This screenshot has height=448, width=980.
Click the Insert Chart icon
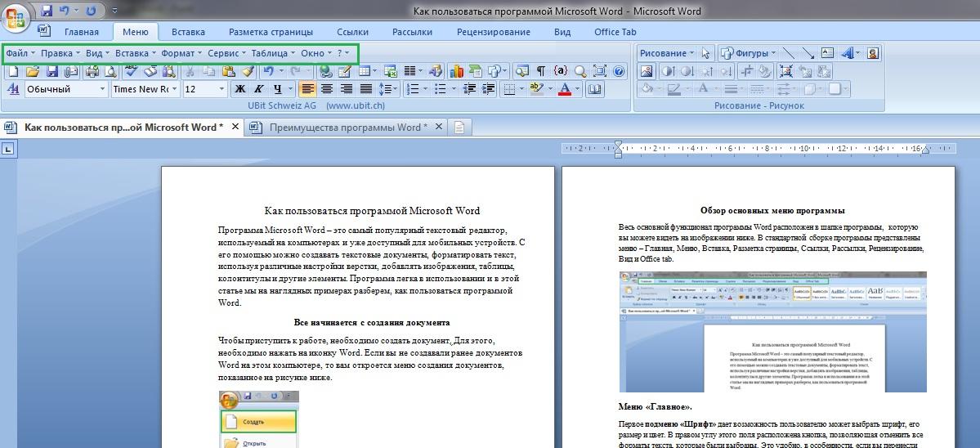(x=456, y=72)
